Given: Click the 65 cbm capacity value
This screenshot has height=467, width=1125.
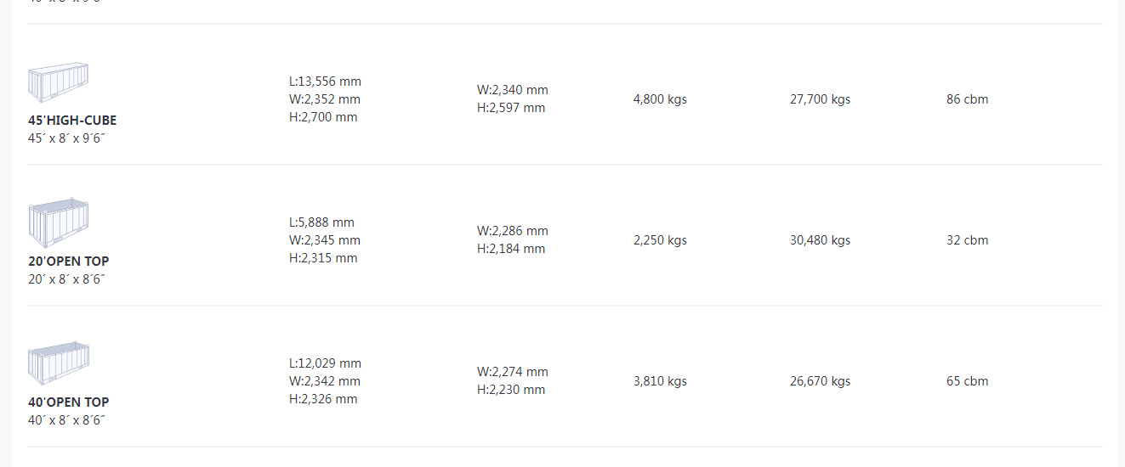Looking at the screenshot, I should [x=968, y=381].
